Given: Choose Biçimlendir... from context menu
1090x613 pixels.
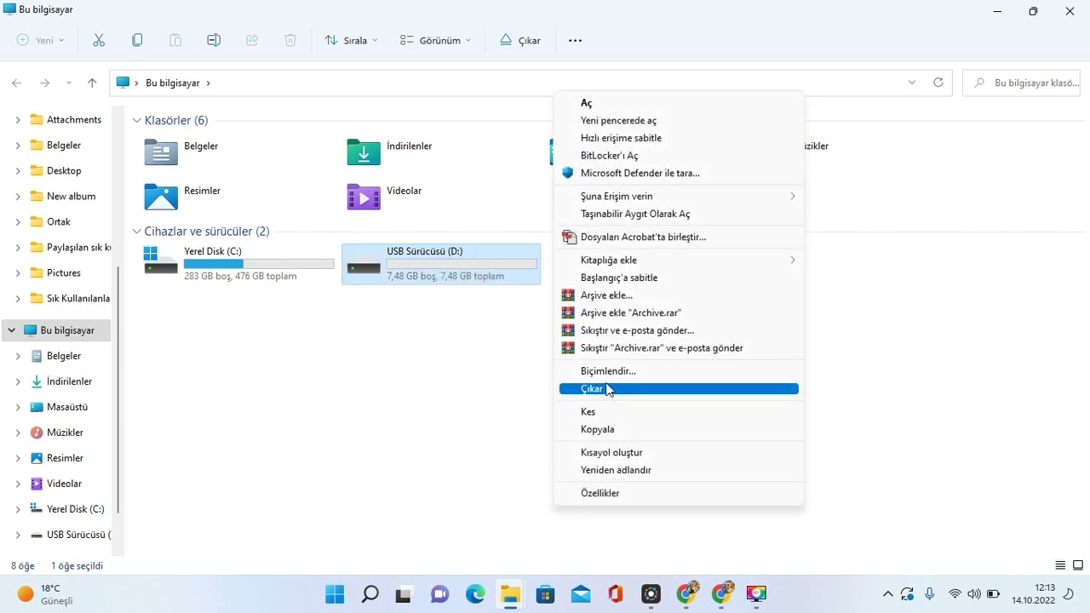Looking at the screenshot, I should [x=608, y=371].
